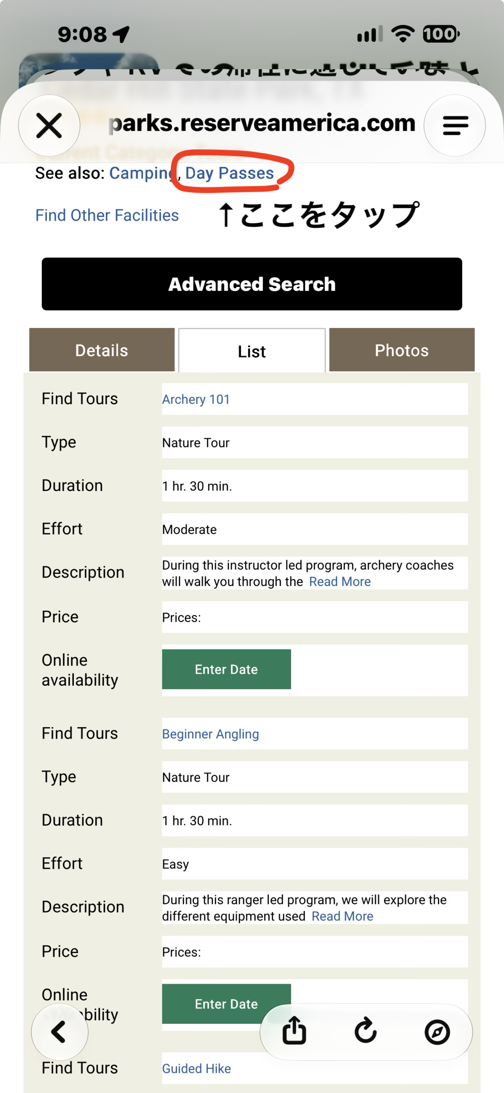Open the Day Passes link
The width and height of the screenshot is (504, 1093).
230,173
